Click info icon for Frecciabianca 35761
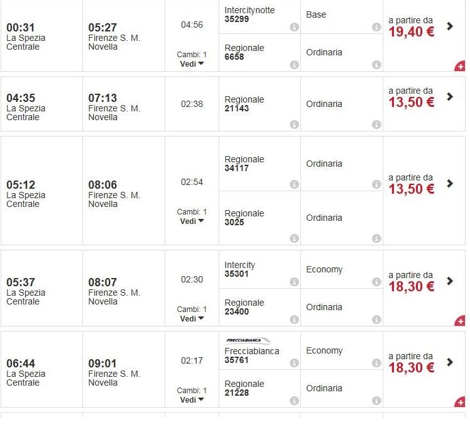Viewport: 470px width, 424px height. point(294,363)
